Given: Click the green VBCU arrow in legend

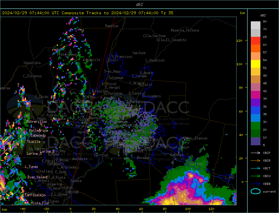Looking at the screenshot, I should point(255,176).
